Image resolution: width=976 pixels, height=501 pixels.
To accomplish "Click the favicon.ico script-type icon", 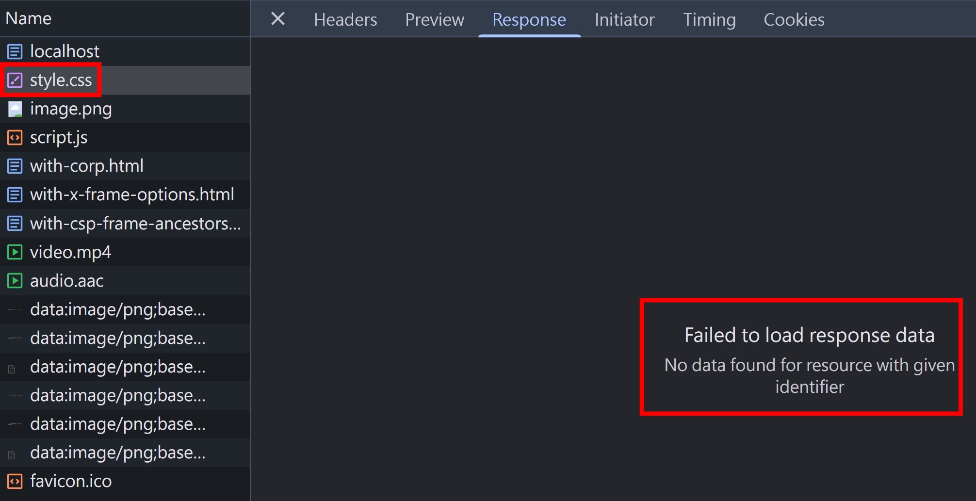I will (15, 482).
